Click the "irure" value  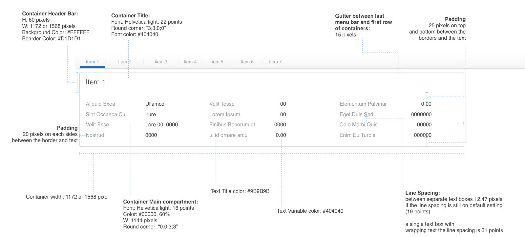click(x=150, y=115)
